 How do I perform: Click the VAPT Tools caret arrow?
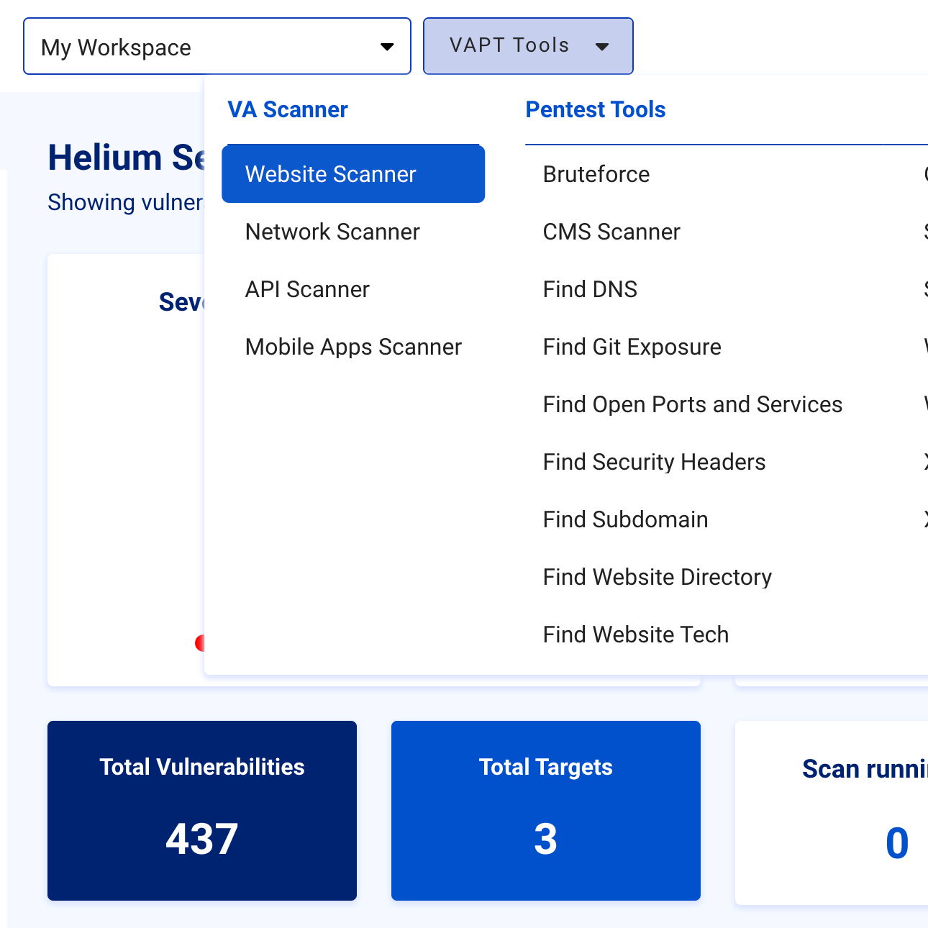[x=602, y=47]
